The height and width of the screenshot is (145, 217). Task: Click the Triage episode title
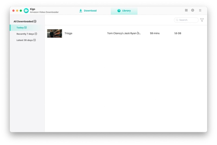coord(68,33)
